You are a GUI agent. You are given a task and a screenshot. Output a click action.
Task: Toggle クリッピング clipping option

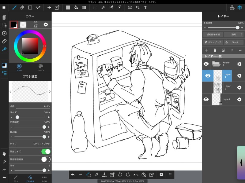pyautogui.click(x=213, y=42)
